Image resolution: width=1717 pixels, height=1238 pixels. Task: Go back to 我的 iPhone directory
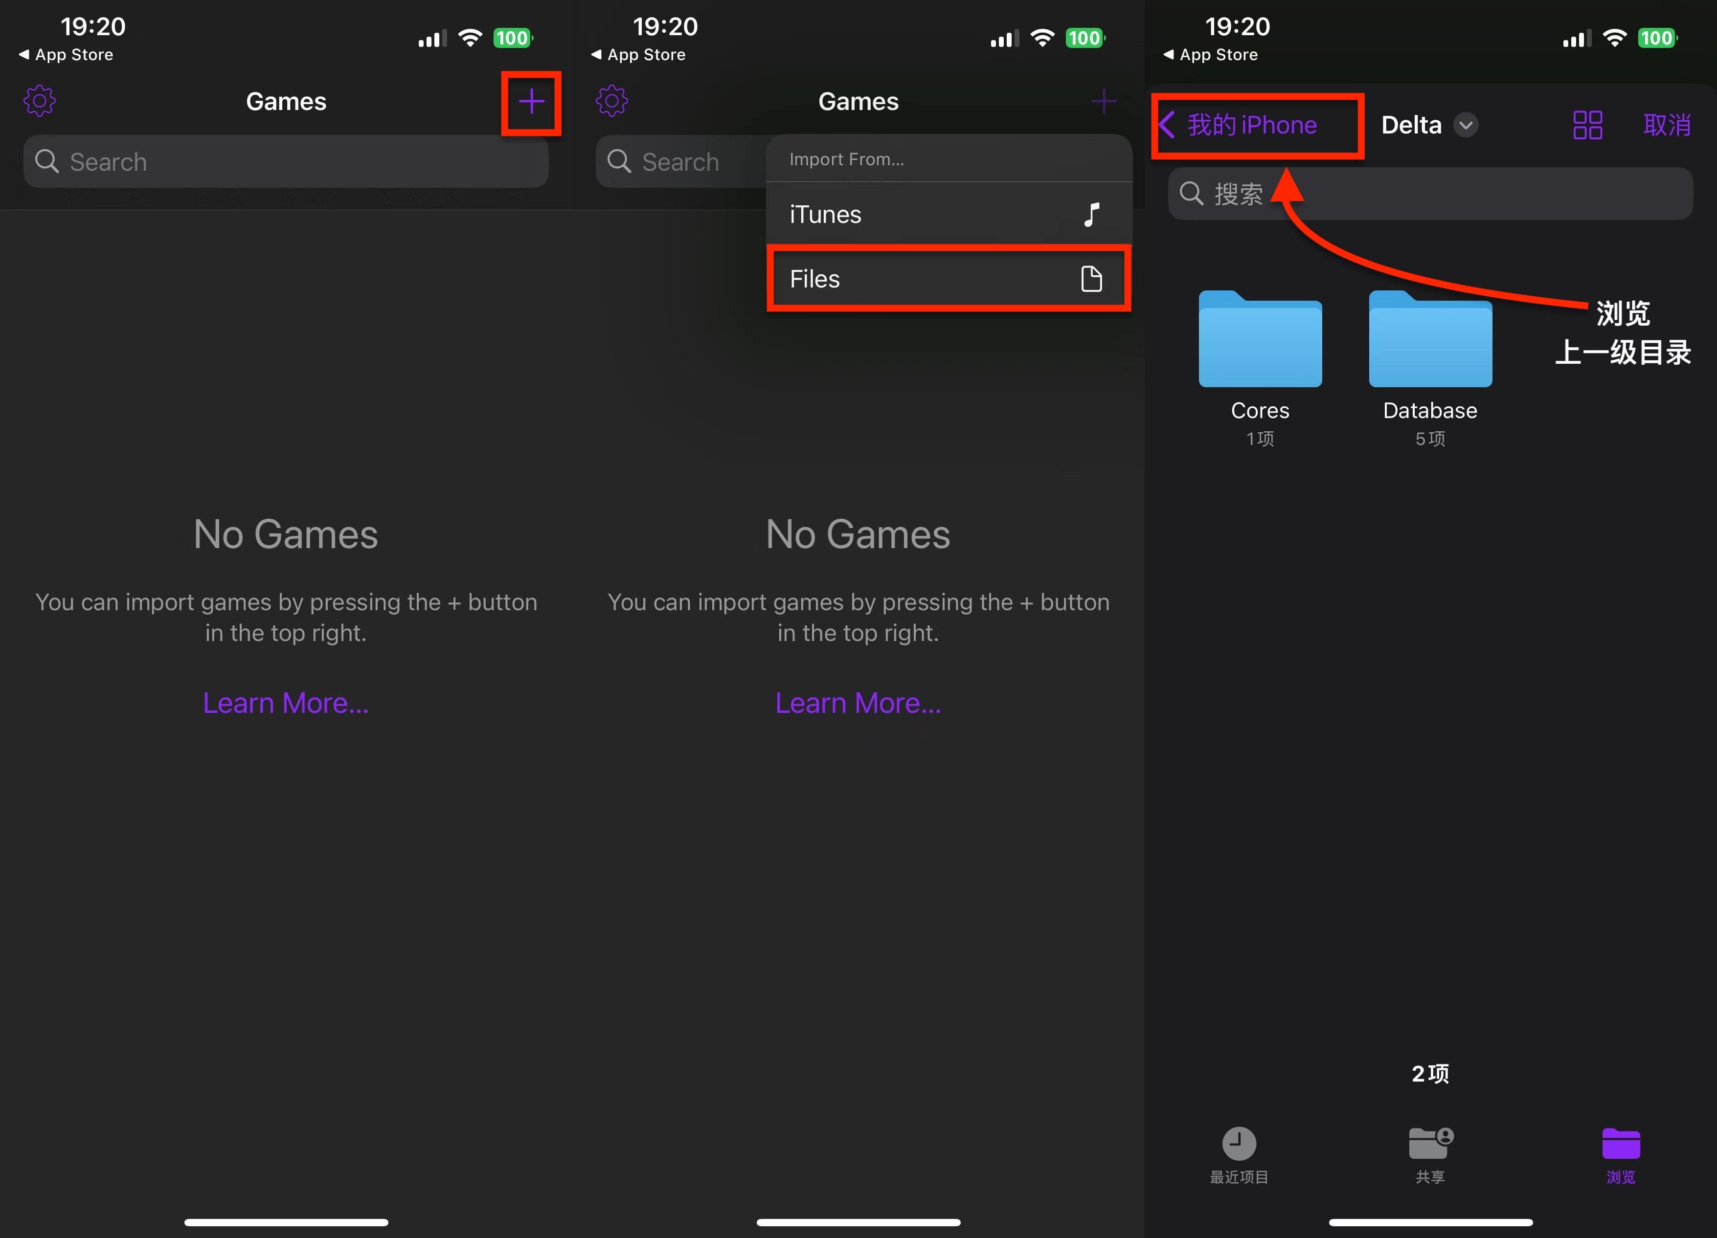click(x=1242, y=125)
